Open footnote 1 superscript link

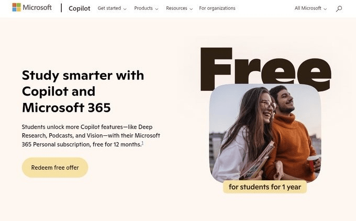[x=142, y=143]
